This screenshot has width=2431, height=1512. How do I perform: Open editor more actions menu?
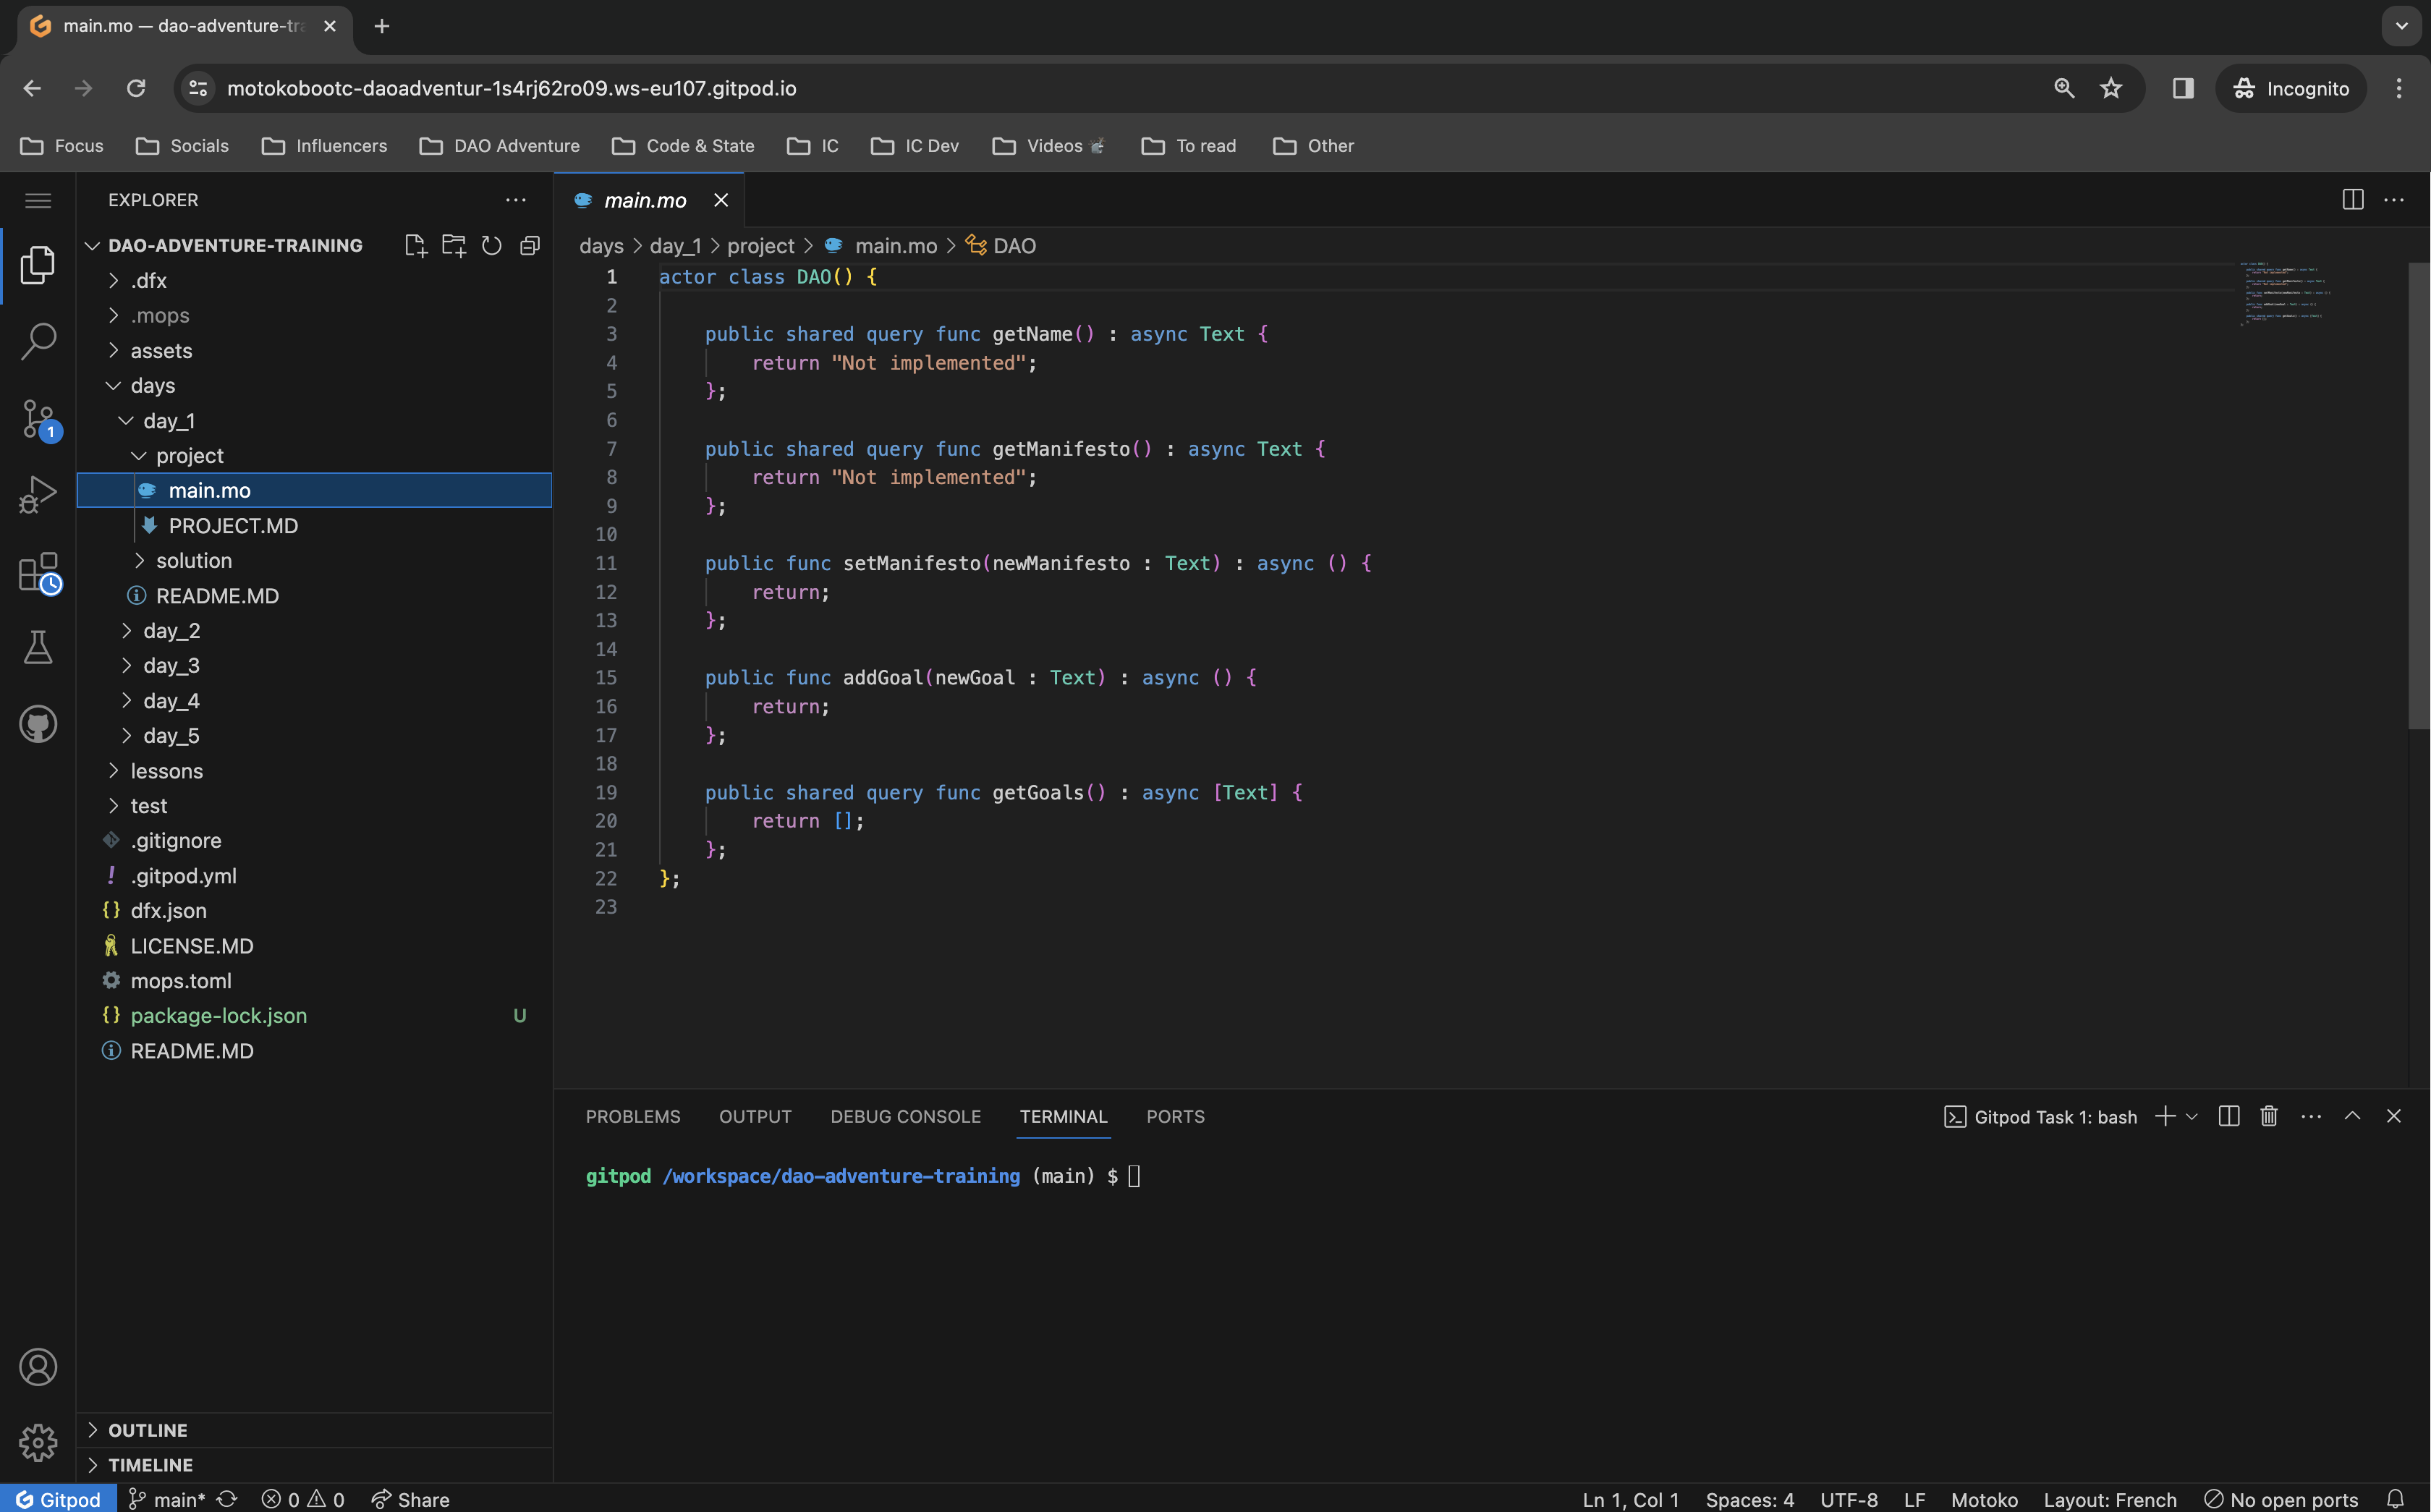2394,200
